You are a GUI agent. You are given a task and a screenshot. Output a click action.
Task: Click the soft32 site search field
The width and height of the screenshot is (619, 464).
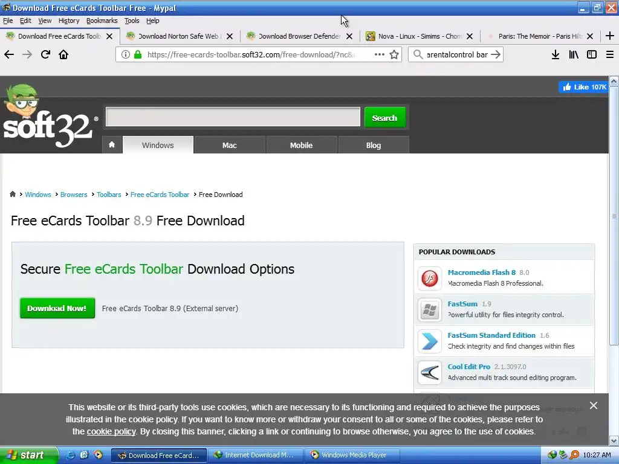[x=233, y=117]
